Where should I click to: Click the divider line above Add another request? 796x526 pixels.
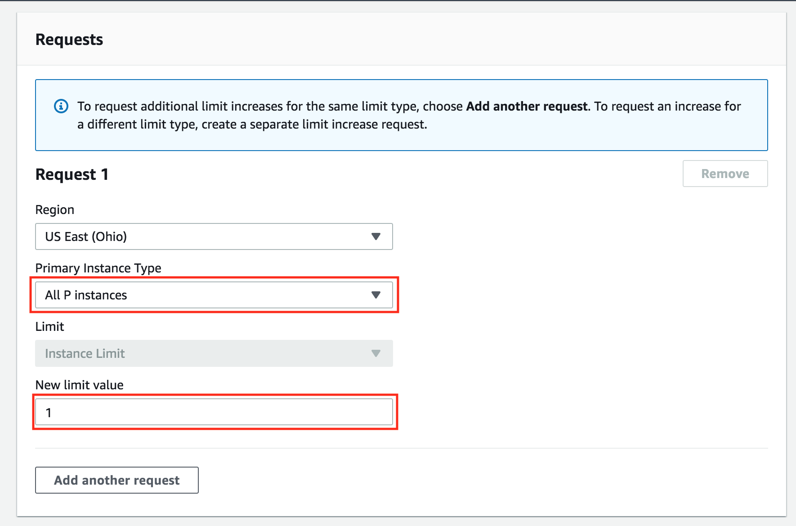coord(401,448)
